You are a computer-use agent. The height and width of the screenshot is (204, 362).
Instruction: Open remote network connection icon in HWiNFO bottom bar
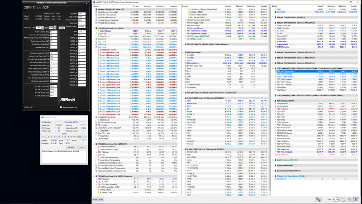(x=319, y=199)
